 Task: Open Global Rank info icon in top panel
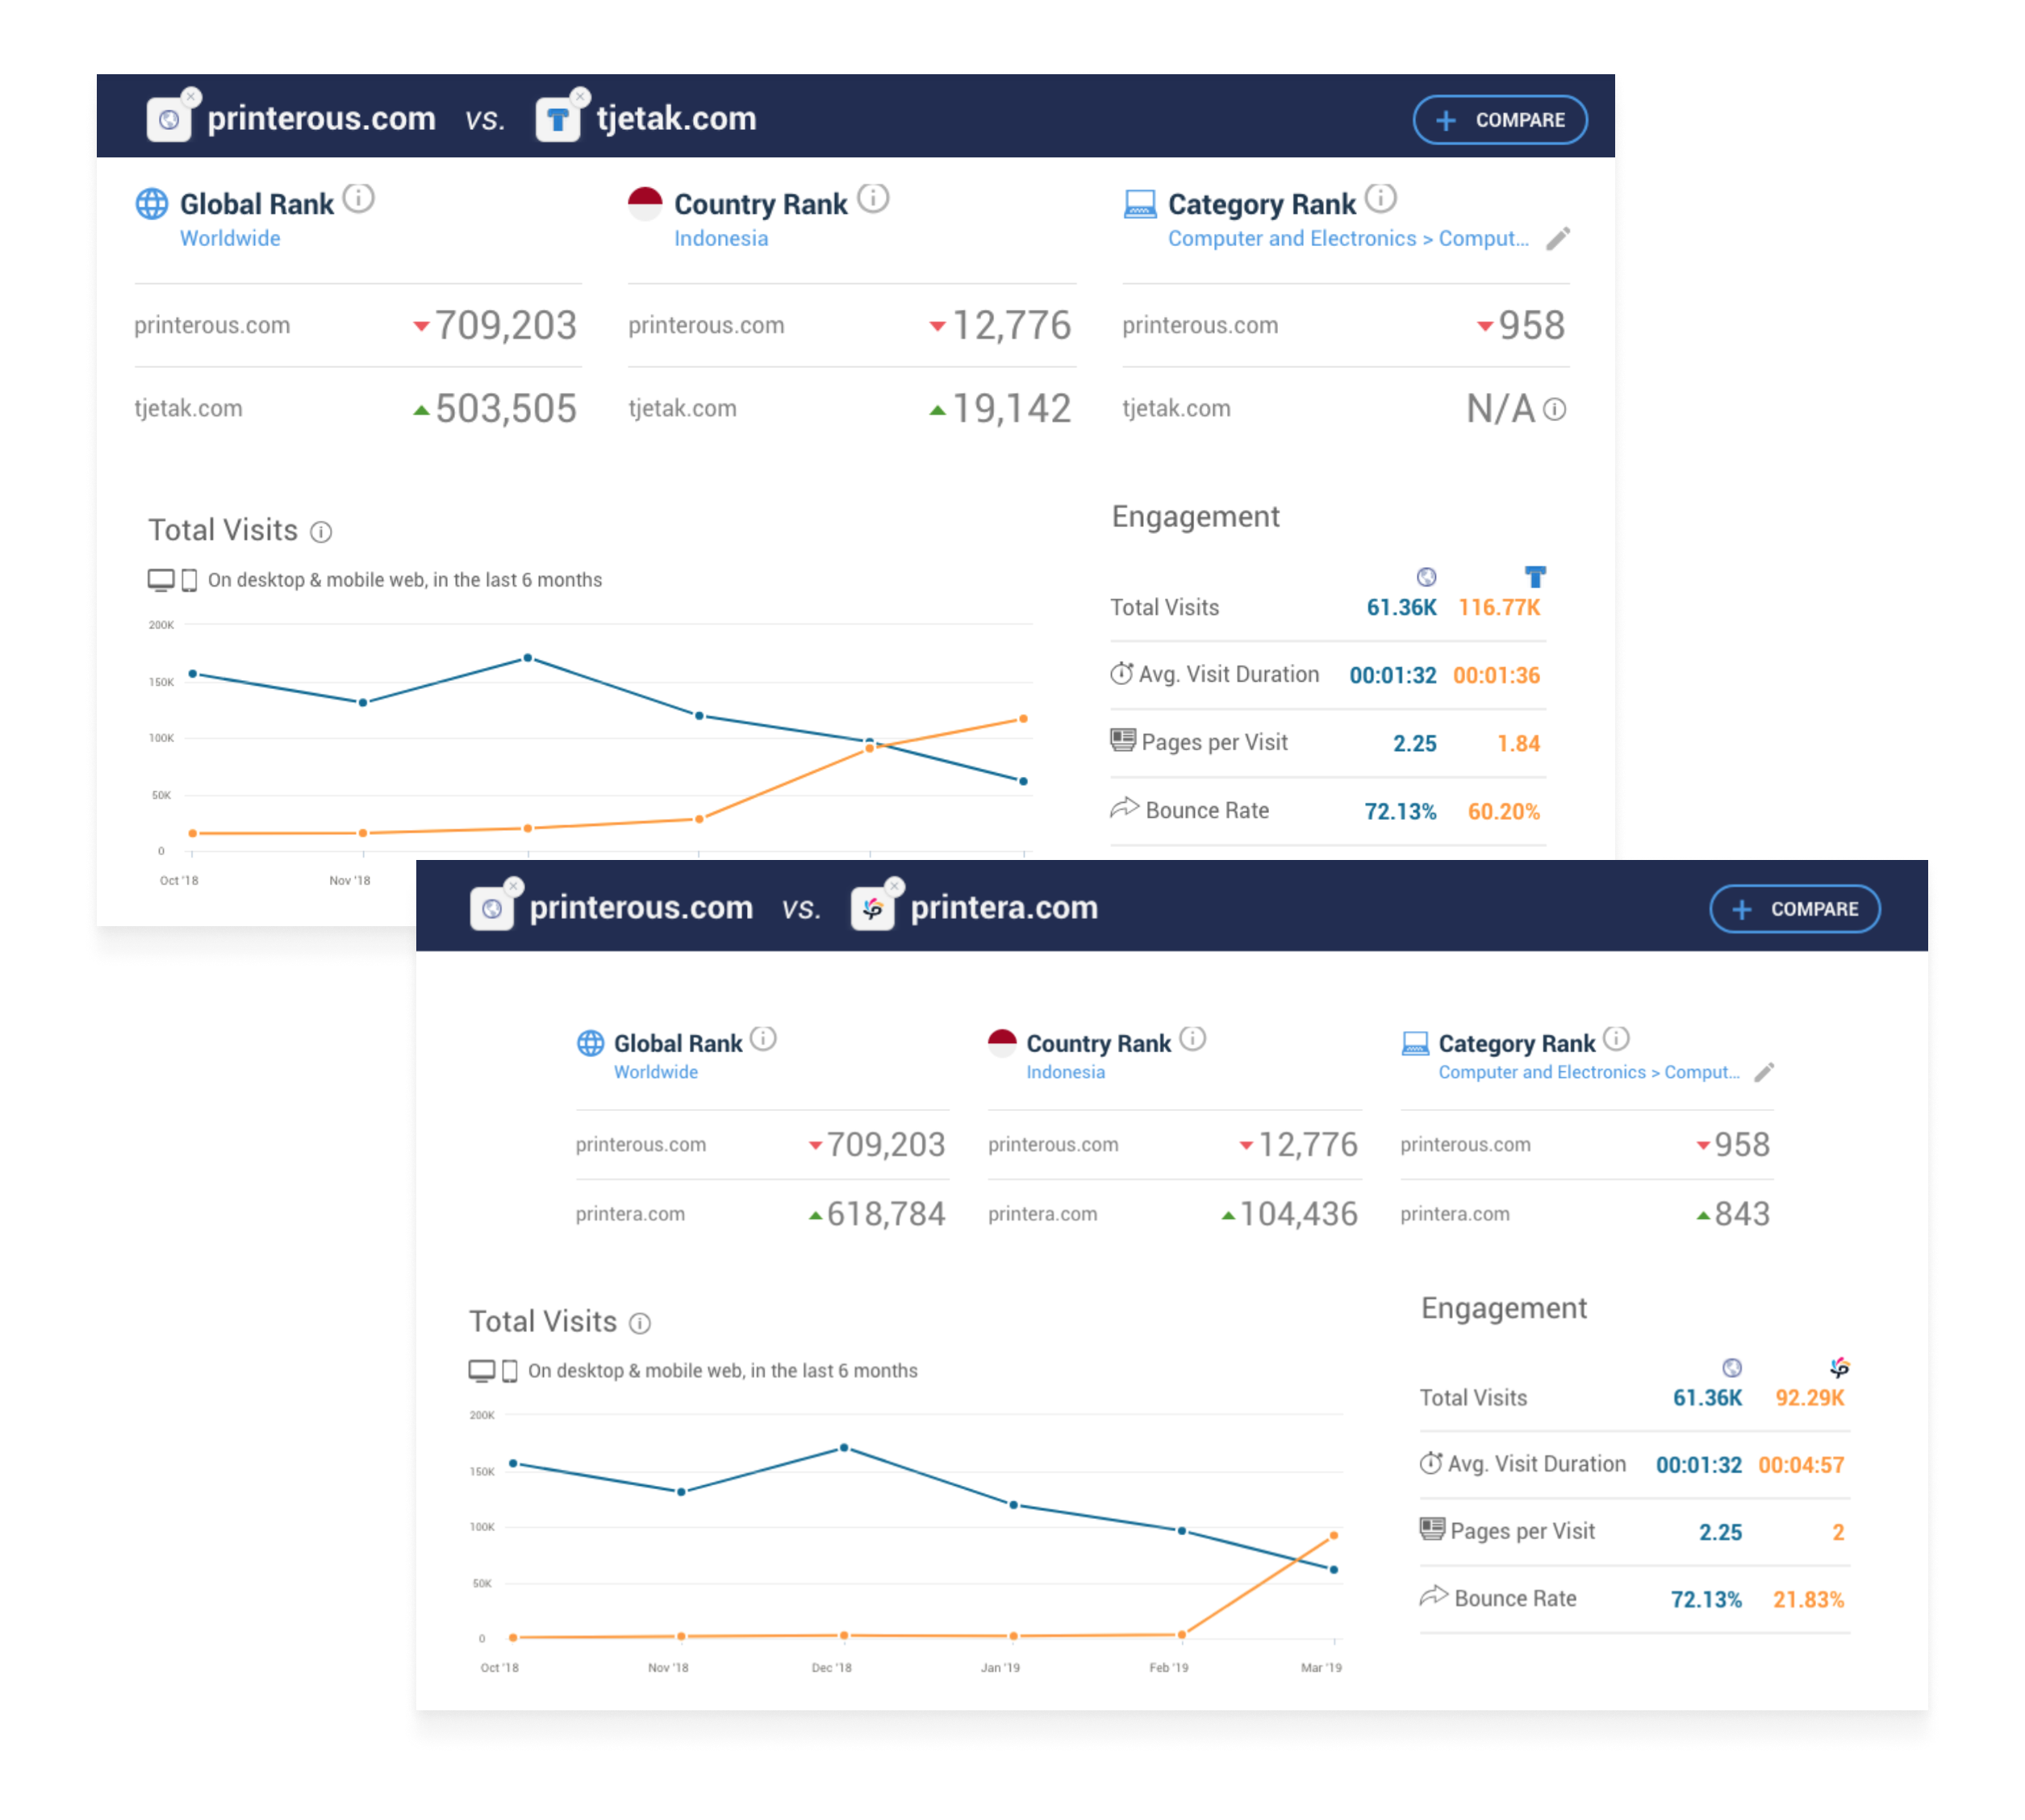pyautogui.click(x=358, y=199)
